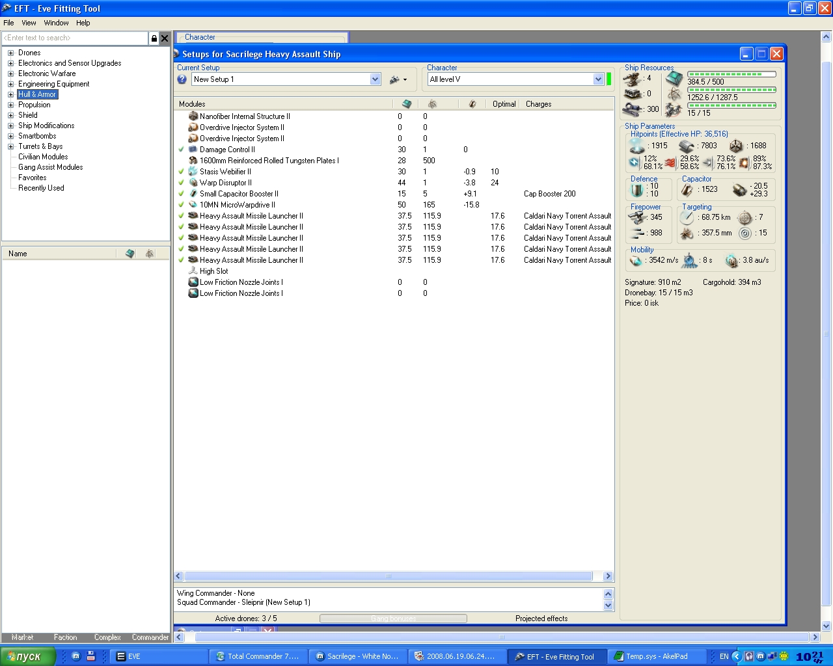Screen dimensions: 833x666
Task: Sort by the Optimal column header
Action: pyautogui.click(x=504, y=104)
